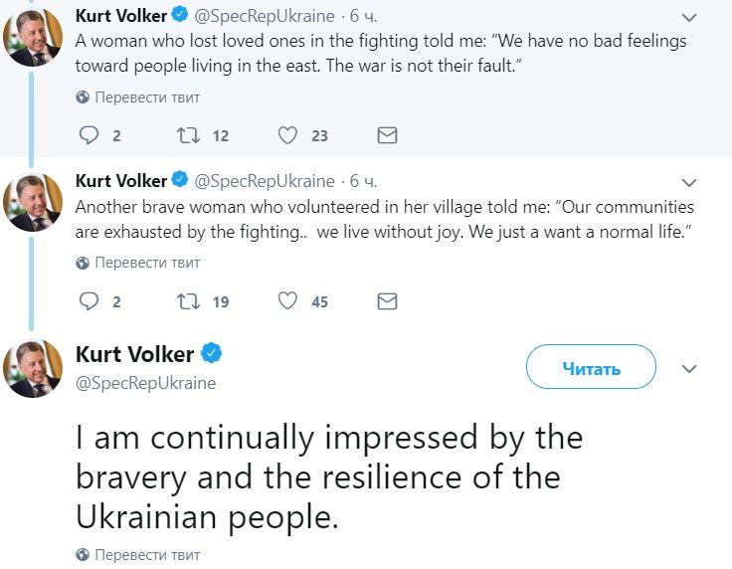This screenshot has height=569, width=732.
Task: Retweet the "lost loved ones" tweet
Action: coord(186,135)
